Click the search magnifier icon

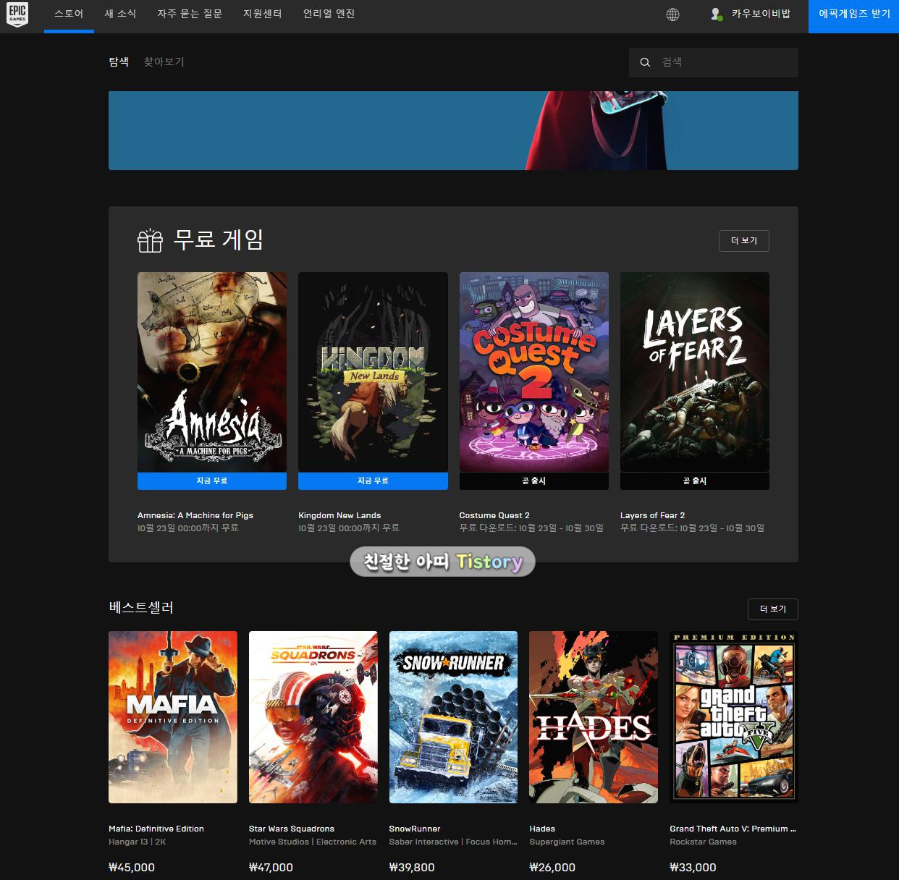pos(645,62)
